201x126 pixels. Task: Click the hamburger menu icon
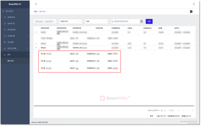pos(36,4)
